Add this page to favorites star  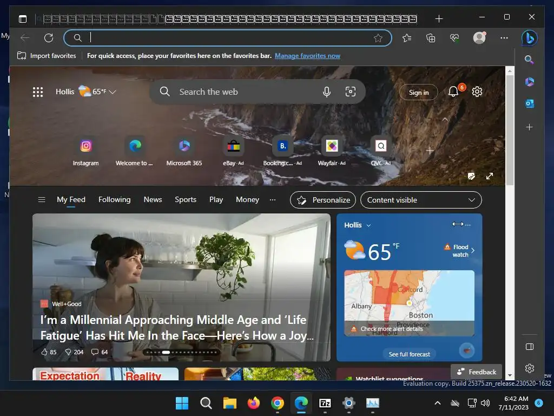coord(378,38)
